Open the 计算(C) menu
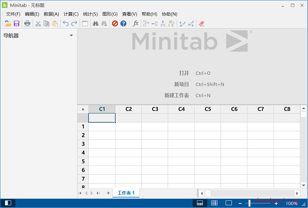Image resolution: width=308 pixels, height=208 pixels. coord(71,14)
